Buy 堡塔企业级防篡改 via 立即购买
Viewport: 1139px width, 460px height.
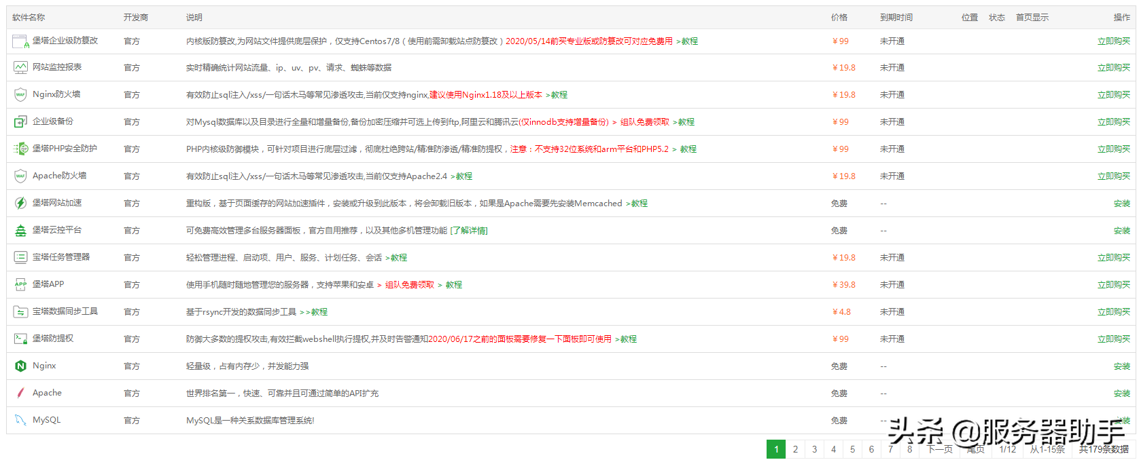[1114, 41]
